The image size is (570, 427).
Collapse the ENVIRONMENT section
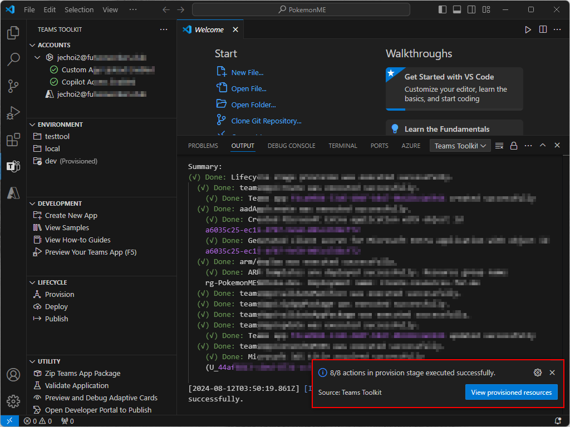(32, 125)
